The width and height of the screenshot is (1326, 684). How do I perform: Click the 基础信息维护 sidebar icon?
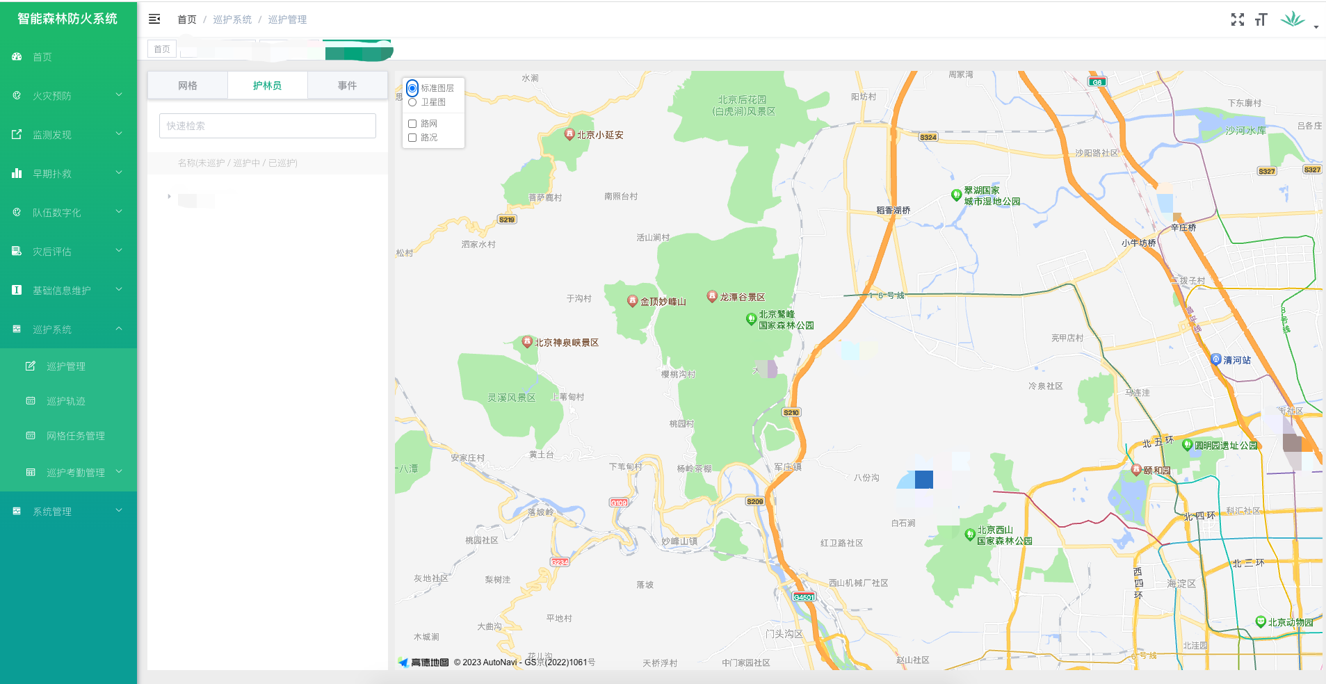coord(17,291)
